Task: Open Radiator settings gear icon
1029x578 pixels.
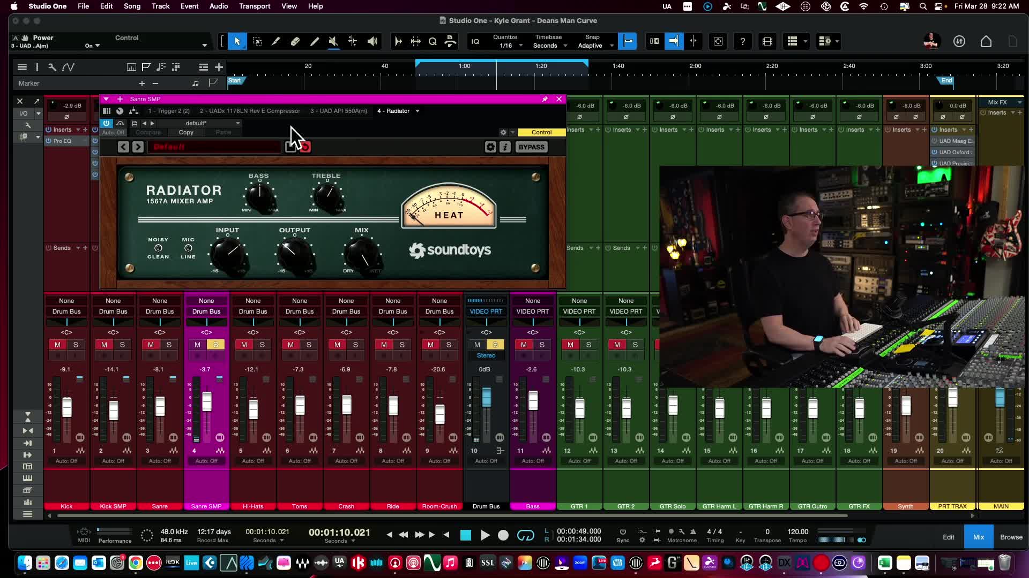Action: pyautogui.click(x=490, y=147)
